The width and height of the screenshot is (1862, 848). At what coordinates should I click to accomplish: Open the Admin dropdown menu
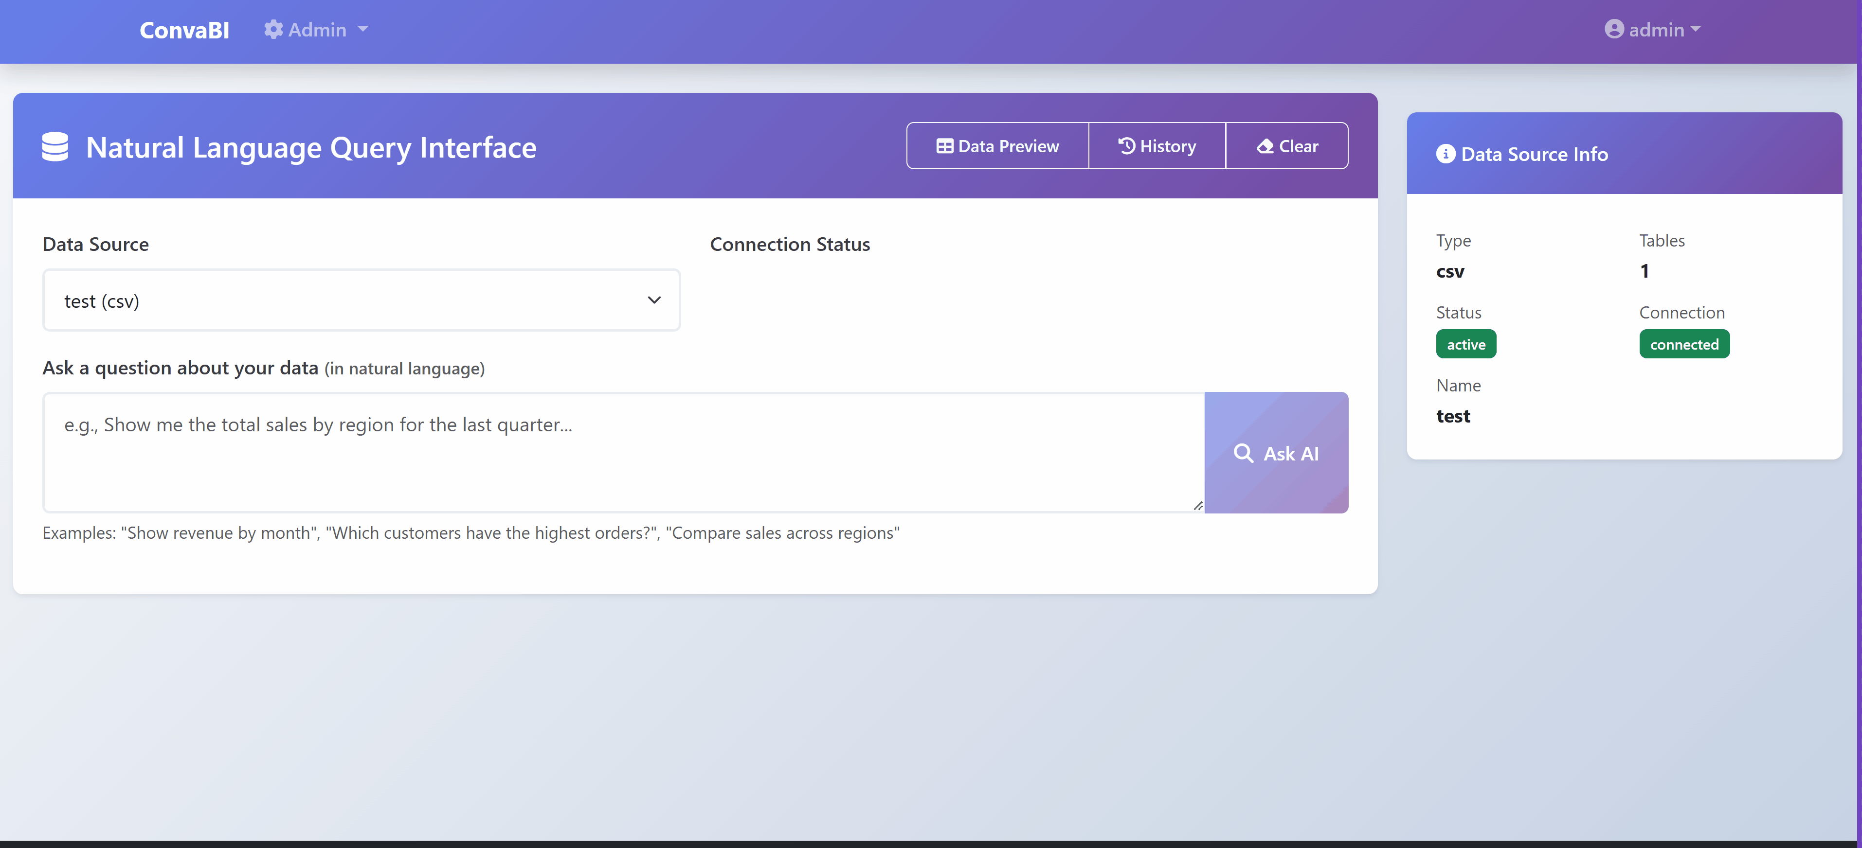tap(317, 30)
